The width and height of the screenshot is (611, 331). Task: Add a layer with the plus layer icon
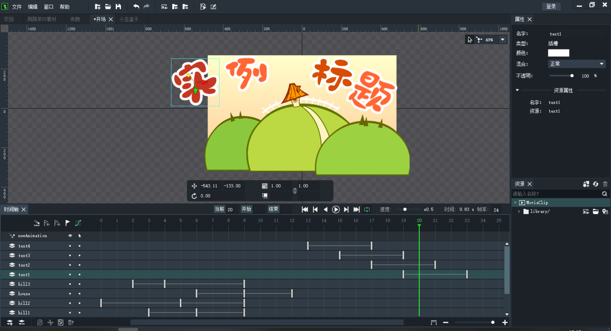10,322
